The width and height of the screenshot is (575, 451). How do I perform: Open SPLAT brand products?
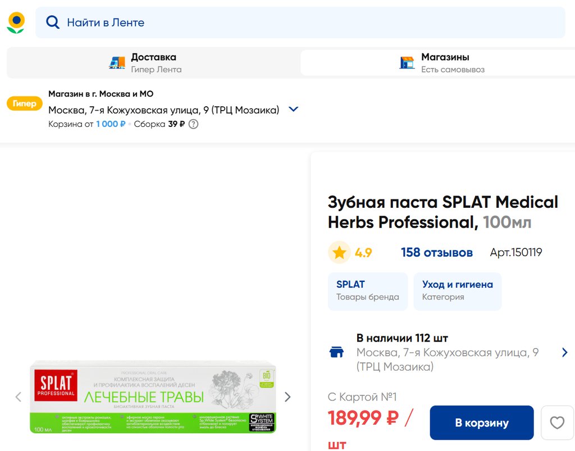(368, 291)
